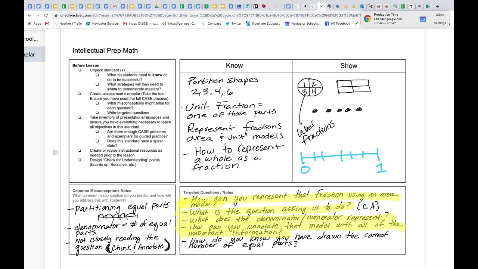Viewport: 478px width, 269px height.
Task: Open the (4) Facebook bookmark
Action: (337, 24)
